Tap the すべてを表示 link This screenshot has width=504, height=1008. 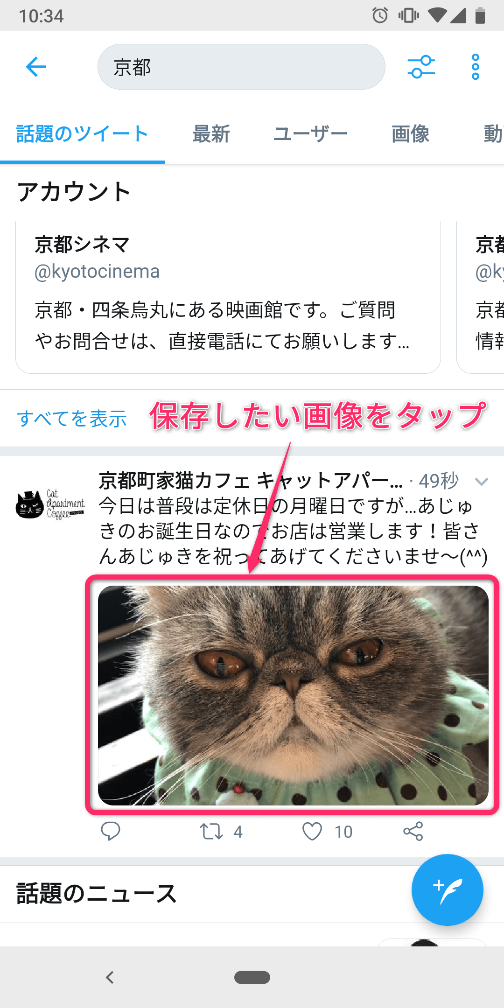(x=72, y=419)
